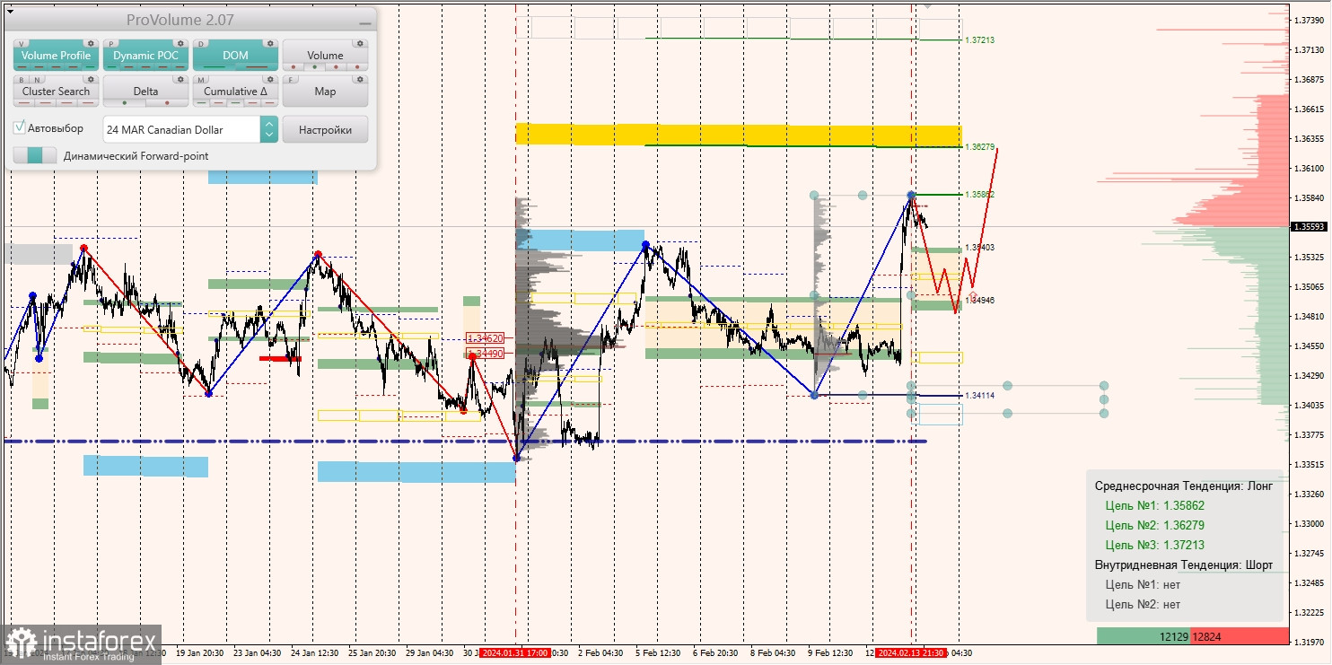Click the B hotkey tab on Cluster Search
Screen dimensions: 1332x665
click(22, 79)
